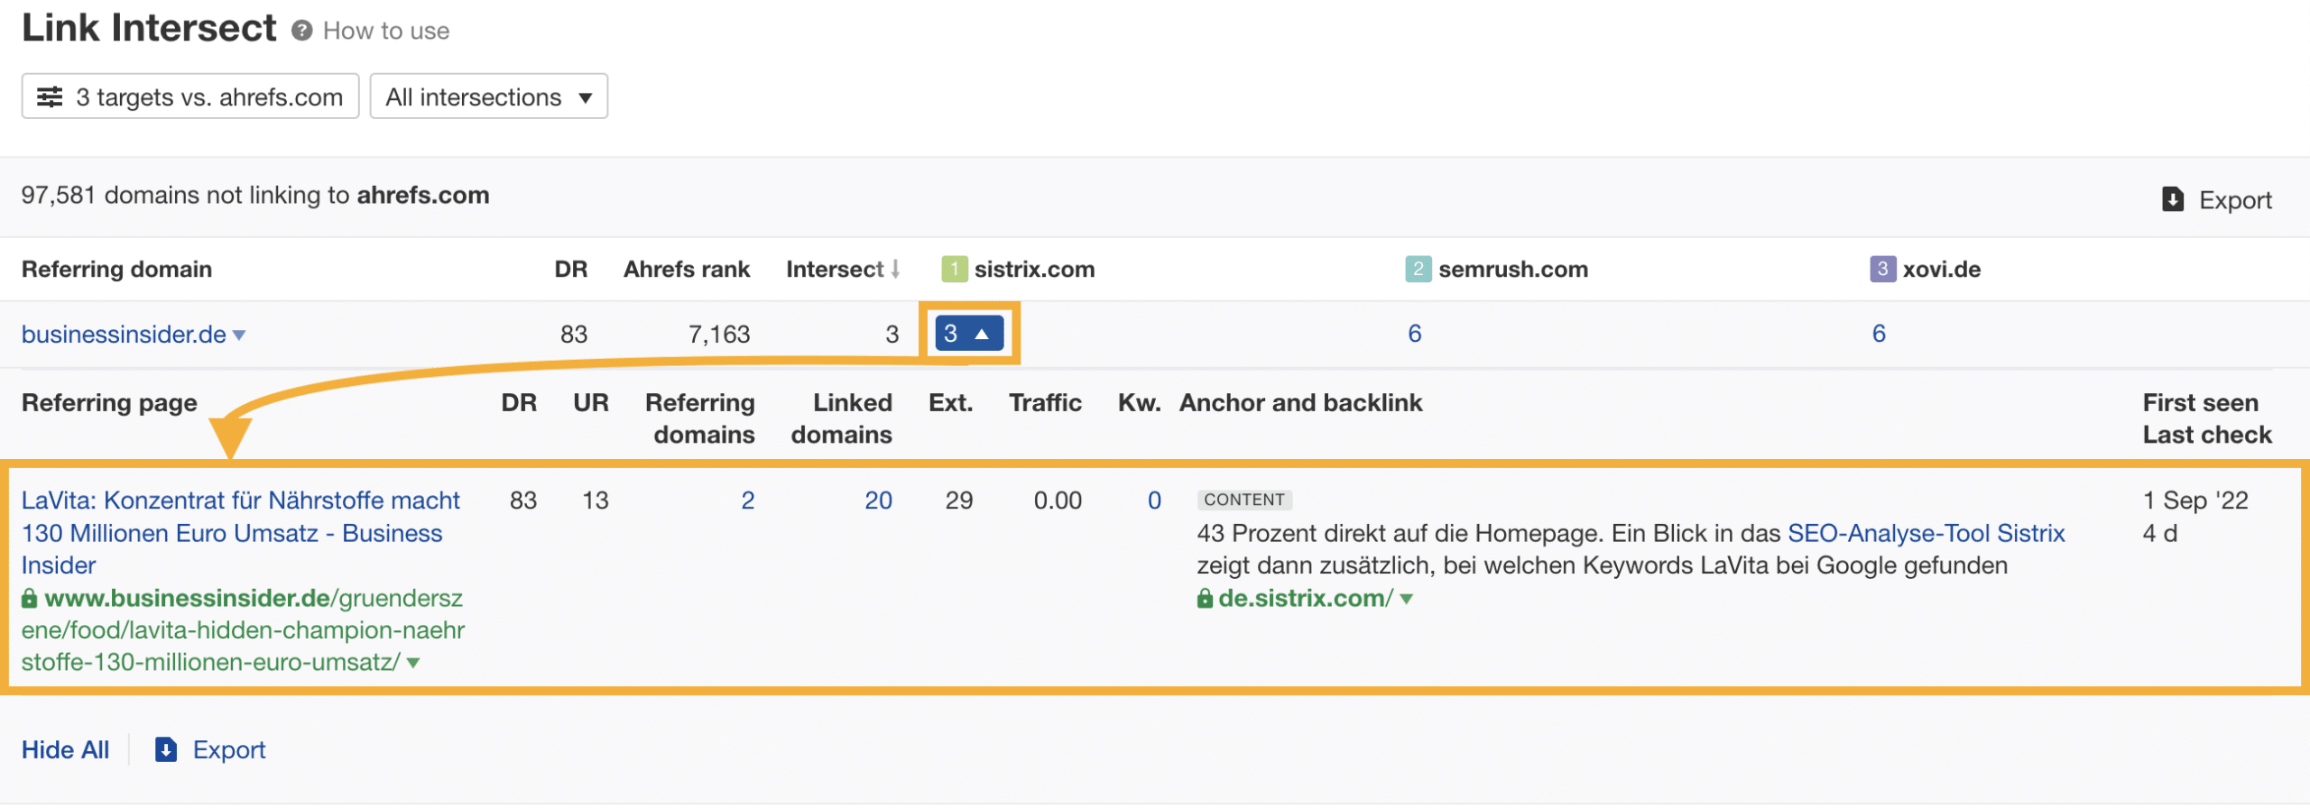Open the 3 targets vs. ahrefs.com settings button

[x=190, y=96]
